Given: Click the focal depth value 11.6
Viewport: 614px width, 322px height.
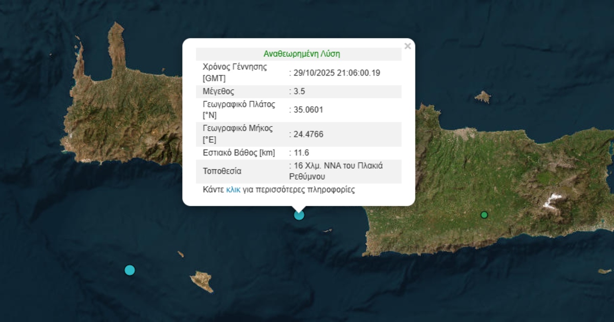Looking at the screenshot, I should pyautogui.click(x=301, y=153).
